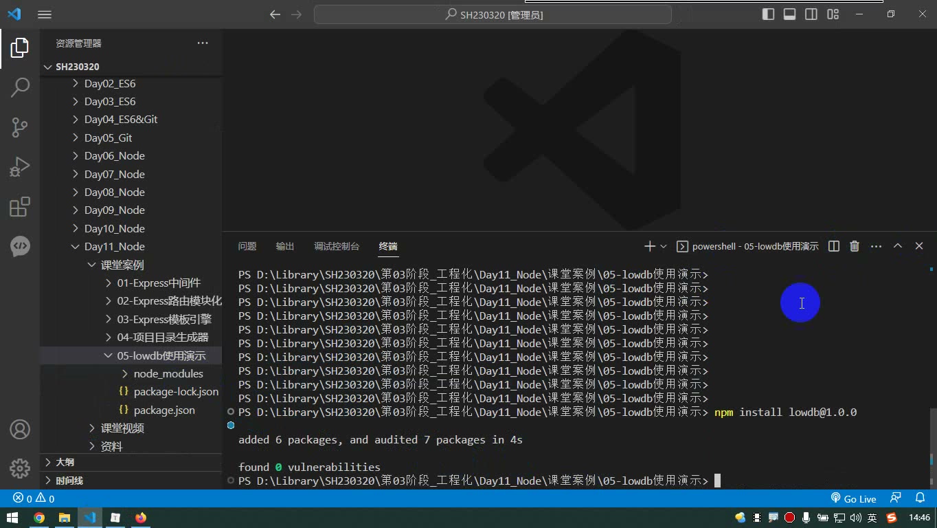The image size is (937, 528).
Task: Switch to the 调试控制台 panel tab
Action: [337, 246]
